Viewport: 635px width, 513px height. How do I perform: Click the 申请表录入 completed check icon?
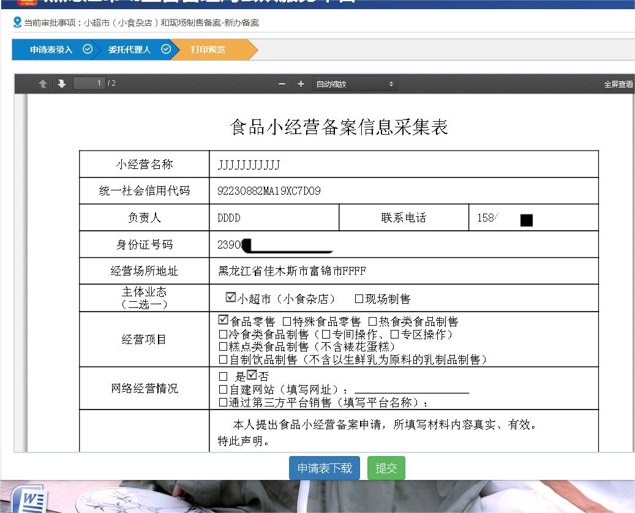pos(88,50)
